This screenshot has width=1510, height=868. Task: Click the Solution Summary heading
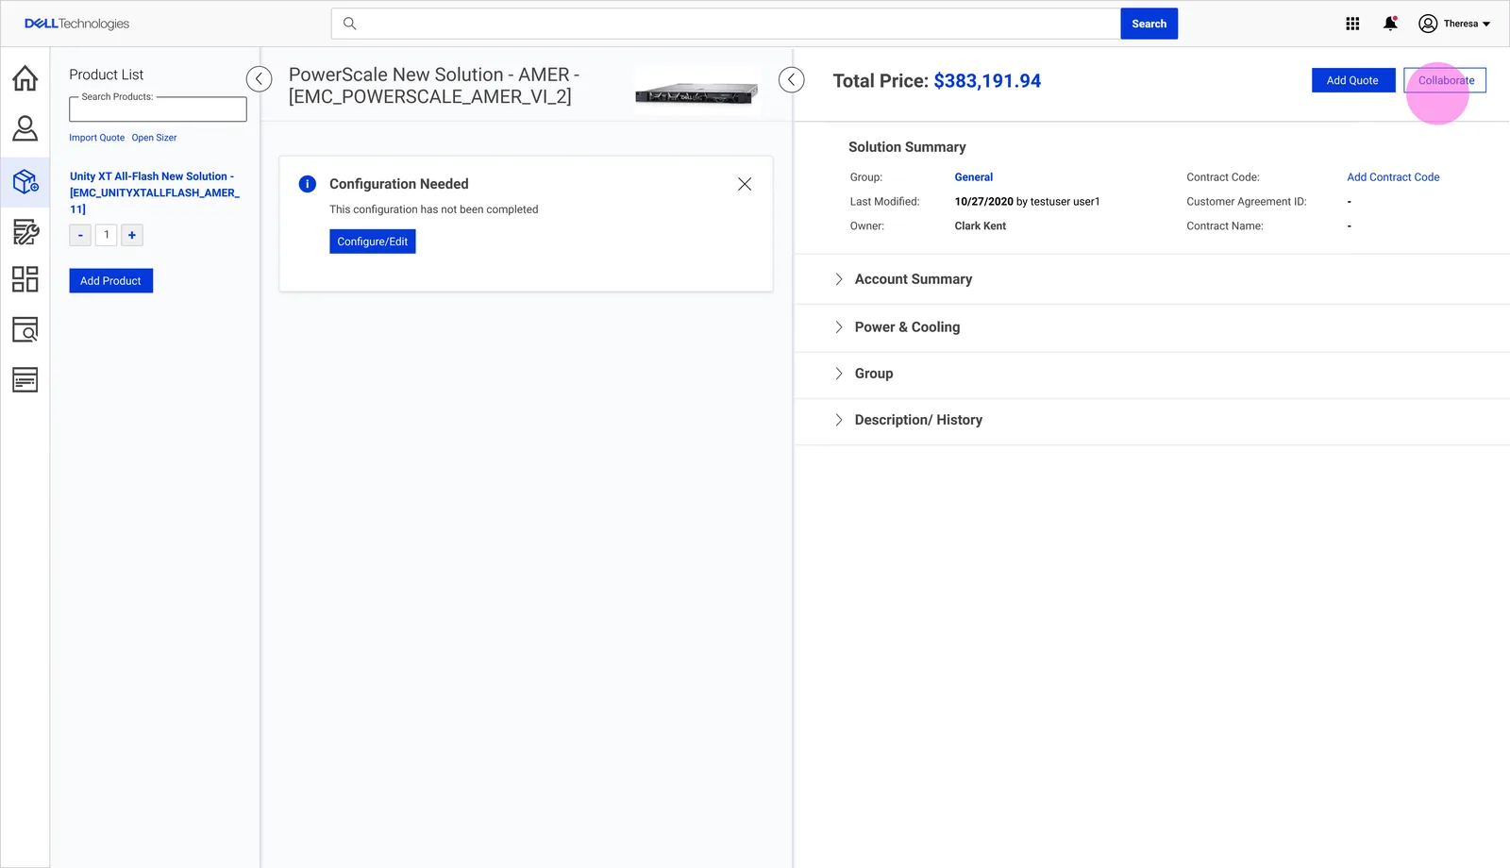(x=907, y=147)
